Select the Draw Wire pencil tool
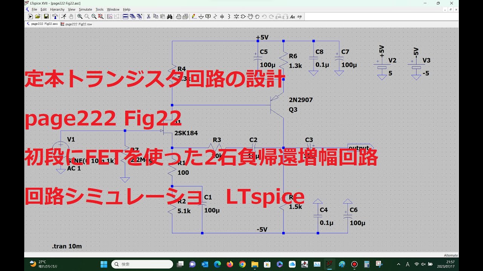483x271 pixels. tap(194, 17)
